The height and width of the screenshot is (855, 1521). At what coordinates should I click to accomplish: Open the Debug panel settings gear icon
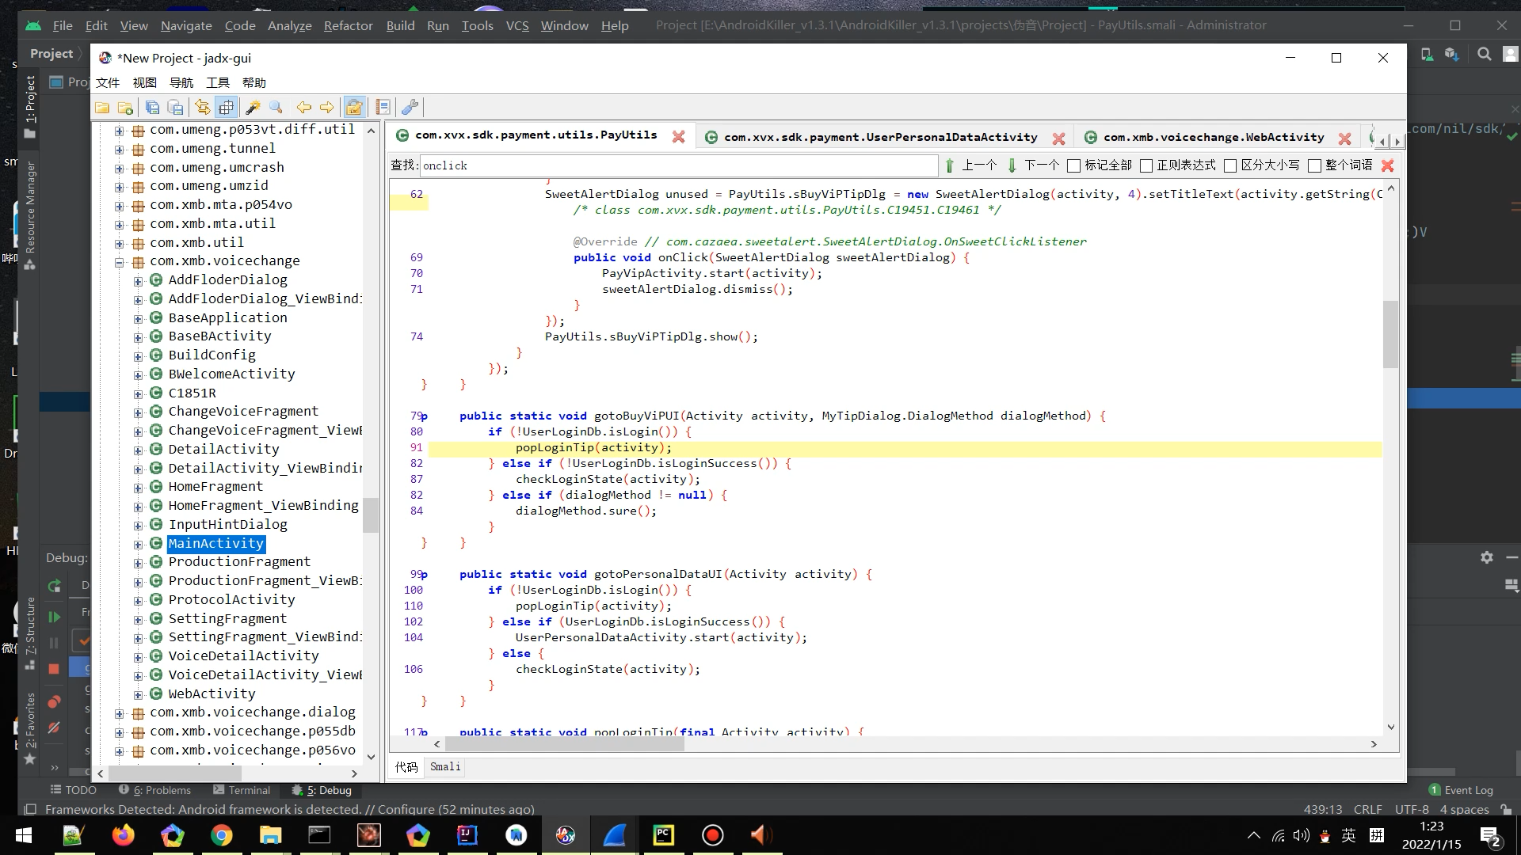click(1487, 557)
